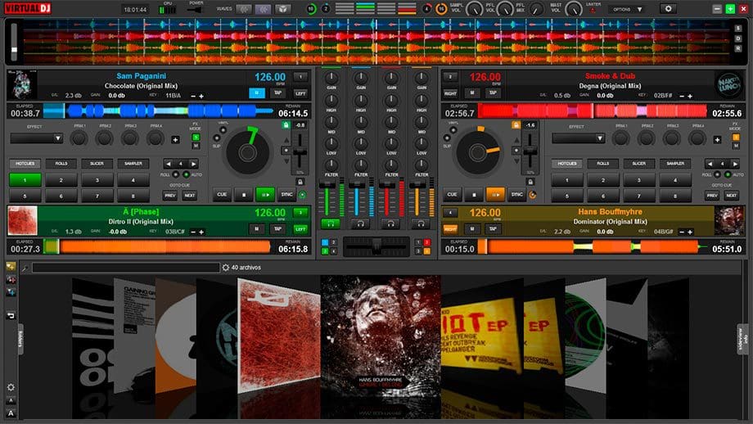This screenshot has height=424, width=753.
Task: Select SLICER pad tab on left deck
Action: (x=97, y=164)
